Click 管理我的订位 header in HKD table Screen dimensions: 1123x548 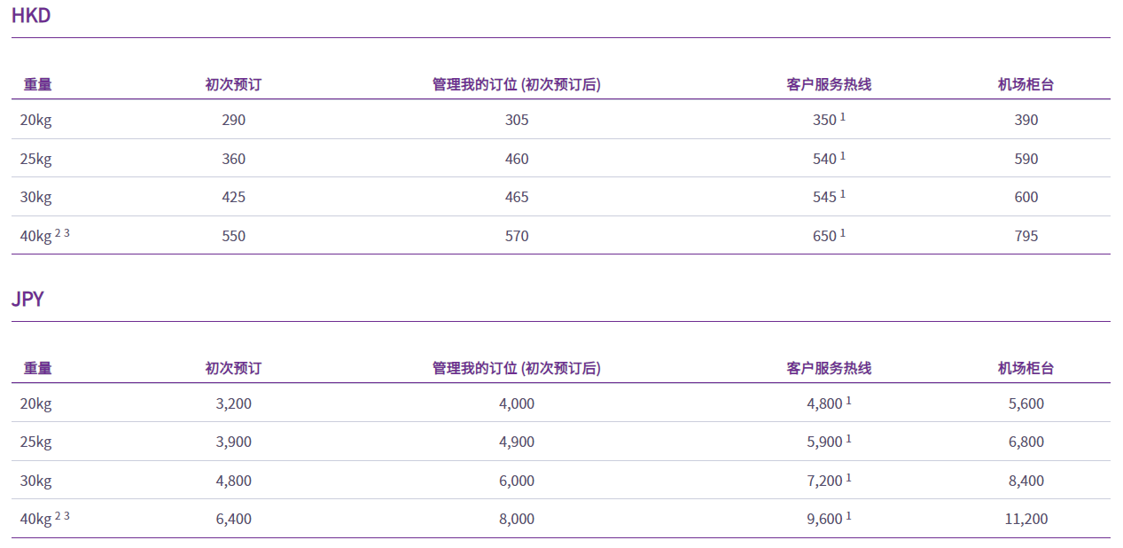point(516,84)
